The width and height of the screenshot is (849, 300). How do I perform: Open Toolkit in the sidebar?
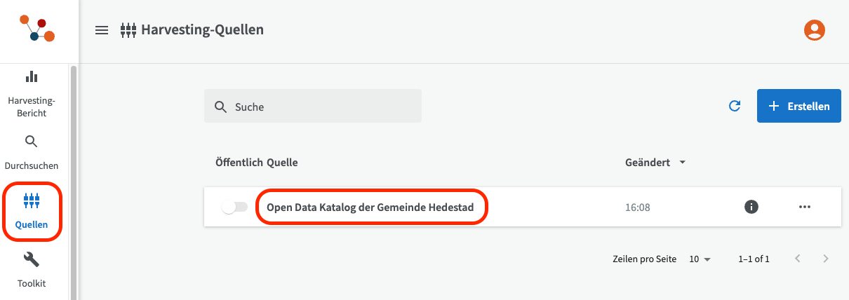[32, 270]
